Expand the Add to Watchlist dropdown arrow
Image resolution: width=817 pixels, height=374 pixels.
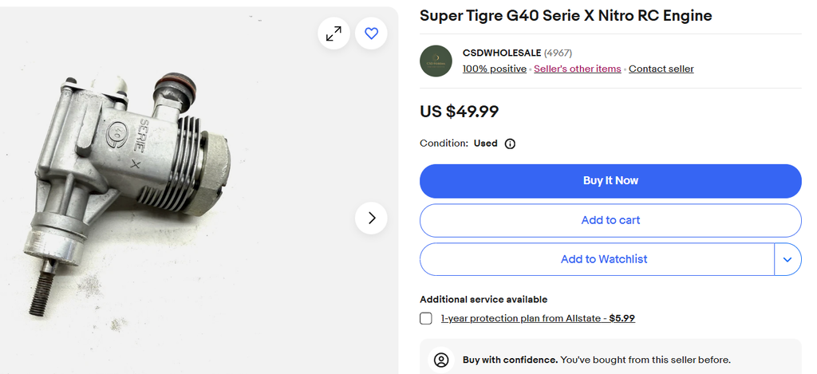coord(787,259)
